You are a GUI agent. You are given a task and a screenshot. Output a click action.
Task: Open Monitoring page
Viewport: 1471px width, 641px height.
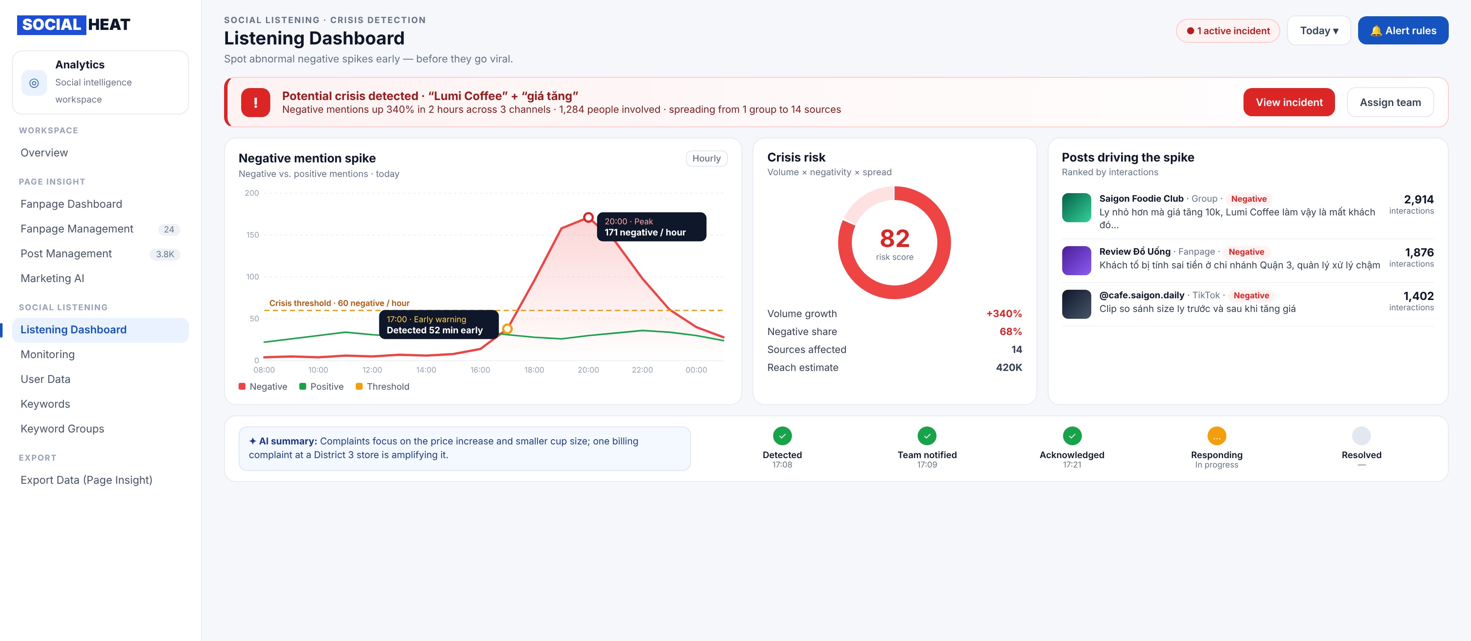(100, 354)
